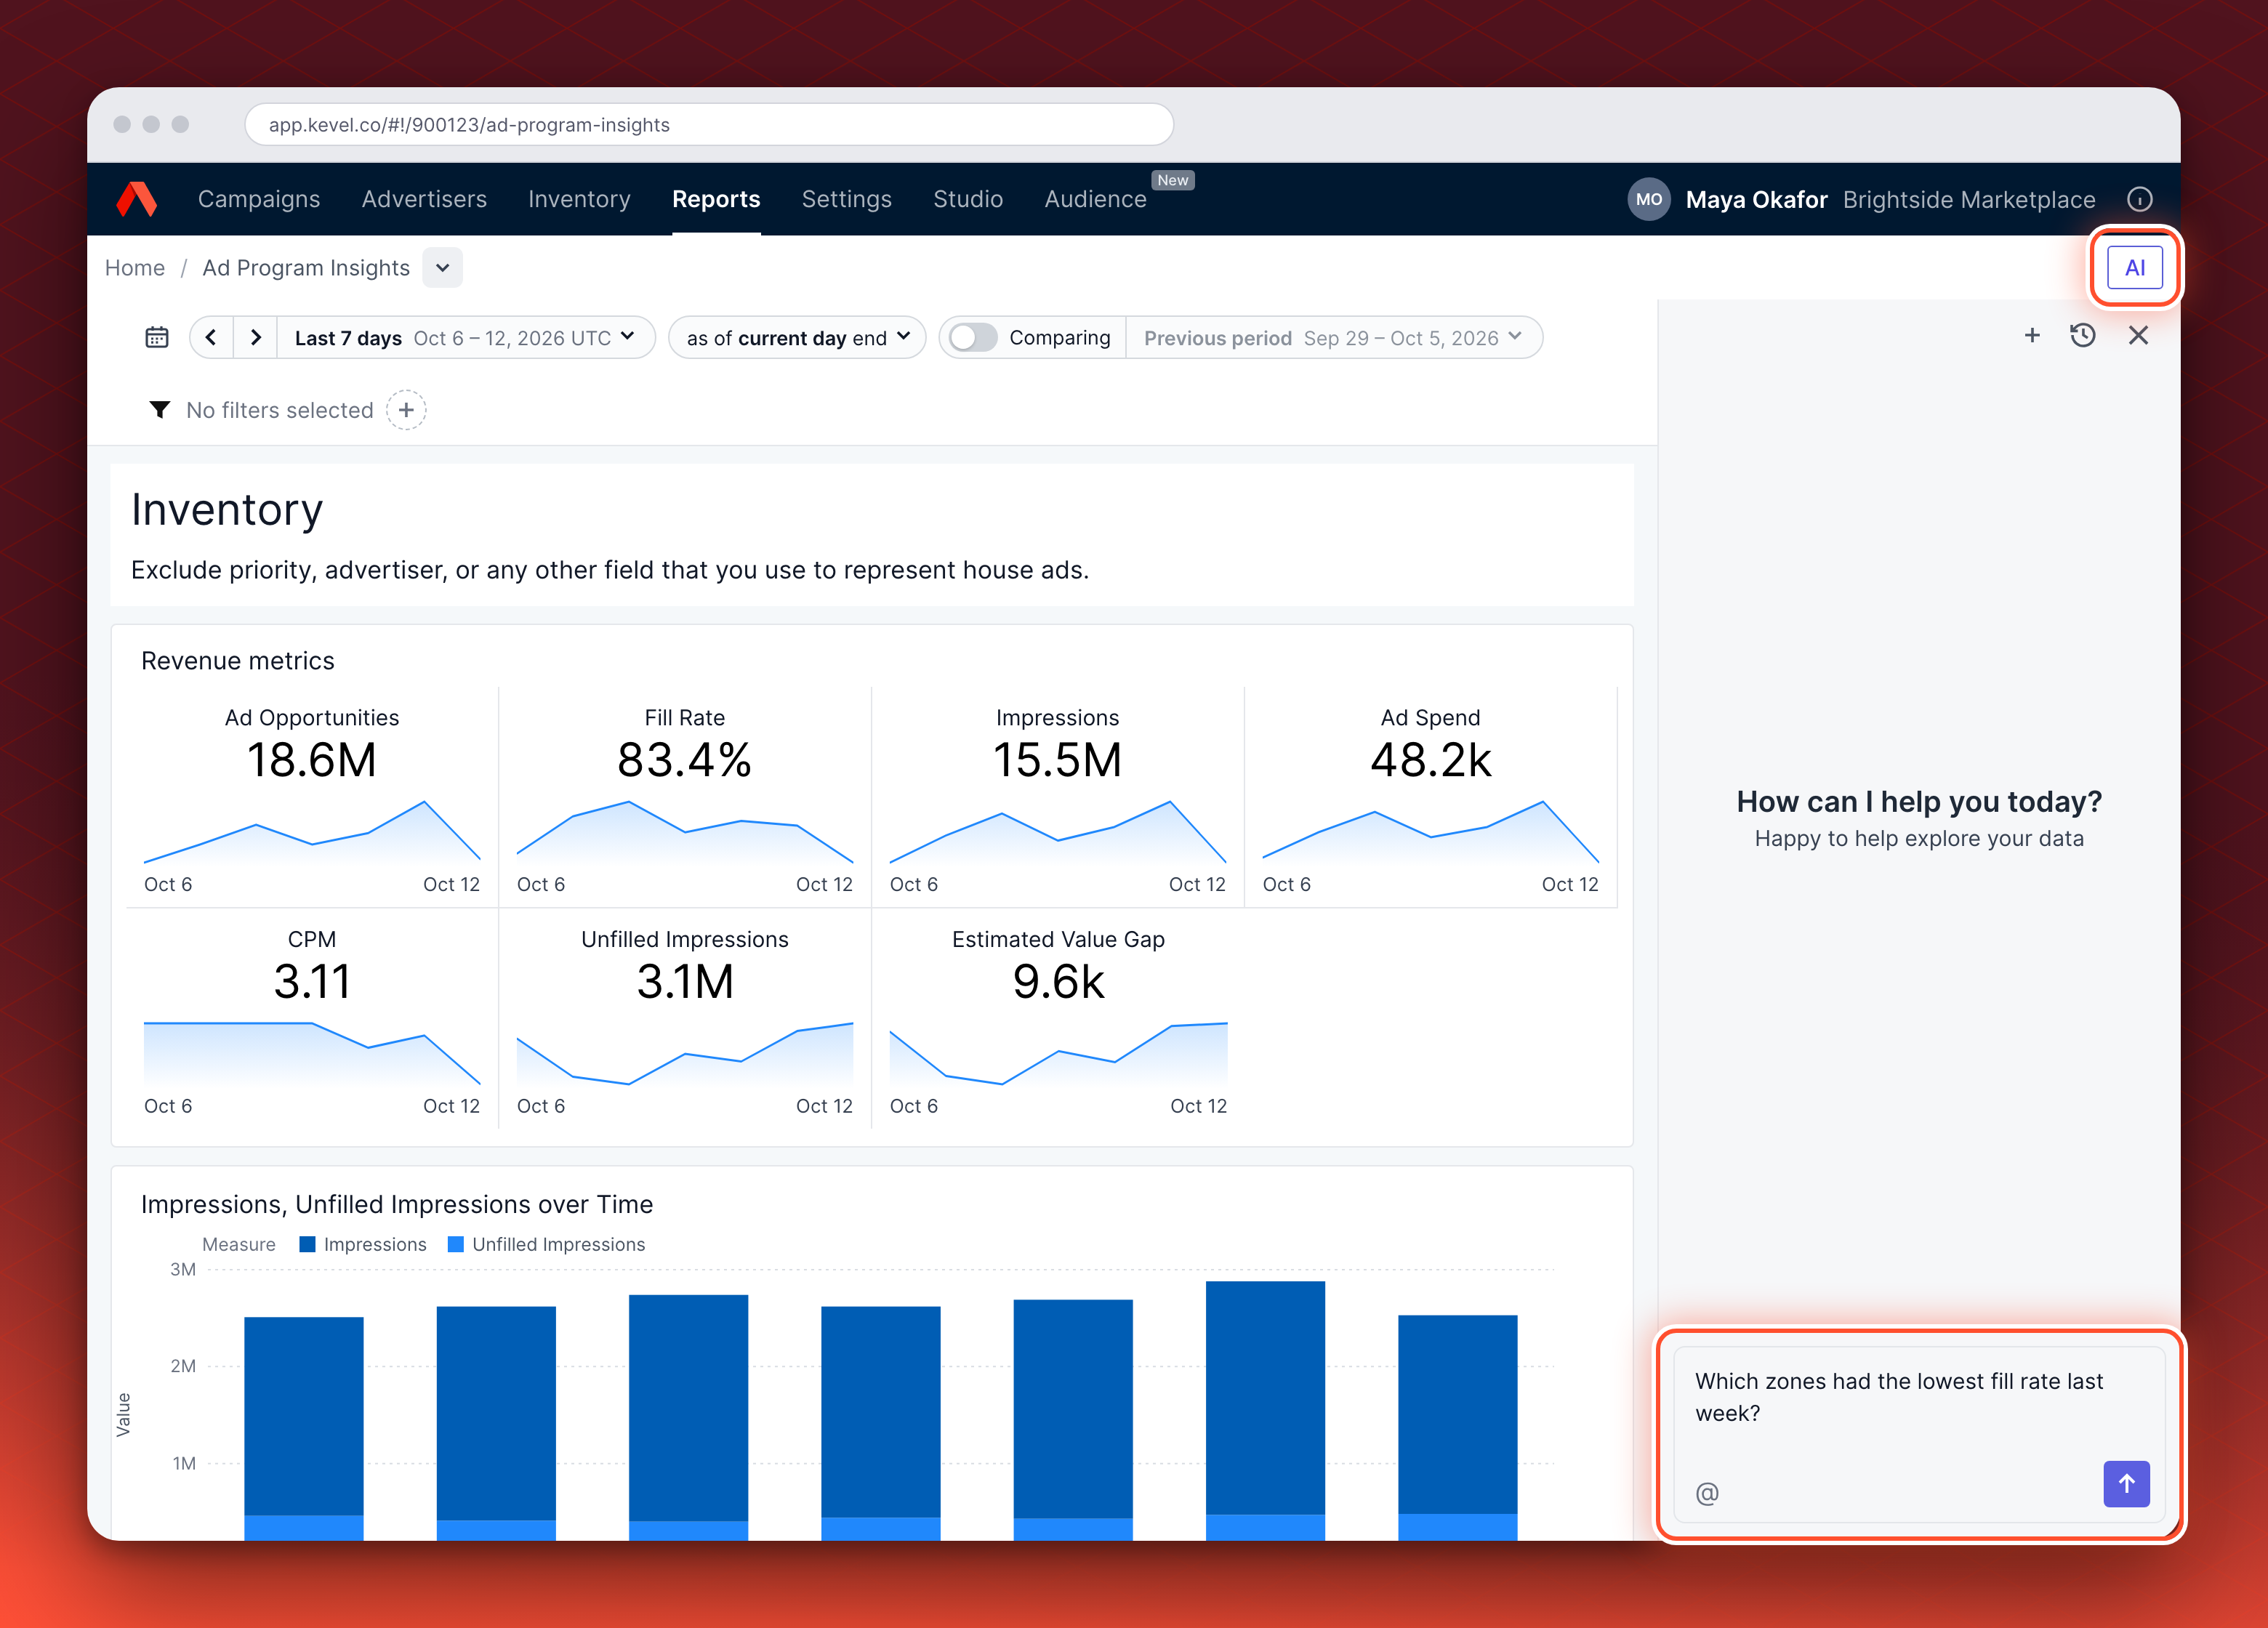Open AI chat history icon
The width and height of the screenshot is (2268, 1628).
pyautogui.click(x=2083, y=336)
